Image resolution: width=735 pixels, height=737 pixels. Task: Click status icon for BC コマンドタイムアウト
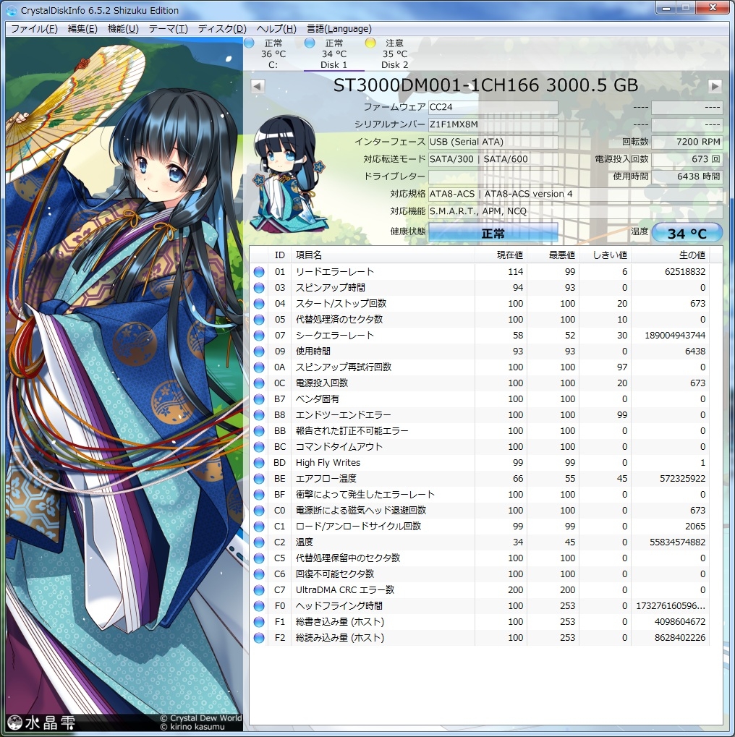(259, 447)
